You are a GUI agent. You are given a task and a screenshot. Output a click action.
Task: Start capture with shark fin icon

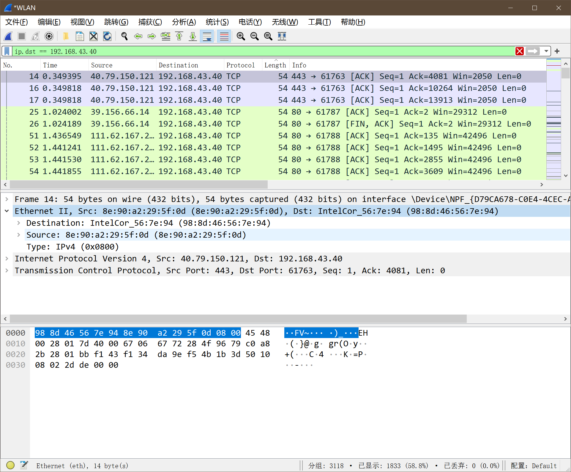click(x=8, y=36)
